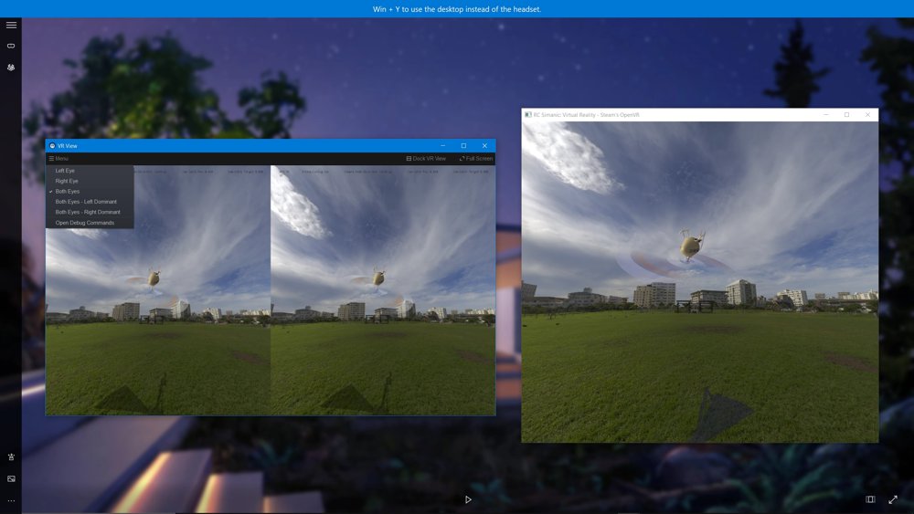914x514 pixels.
Task: Choose Both Eyes - Right Dominant
Action: click(88, 213)
